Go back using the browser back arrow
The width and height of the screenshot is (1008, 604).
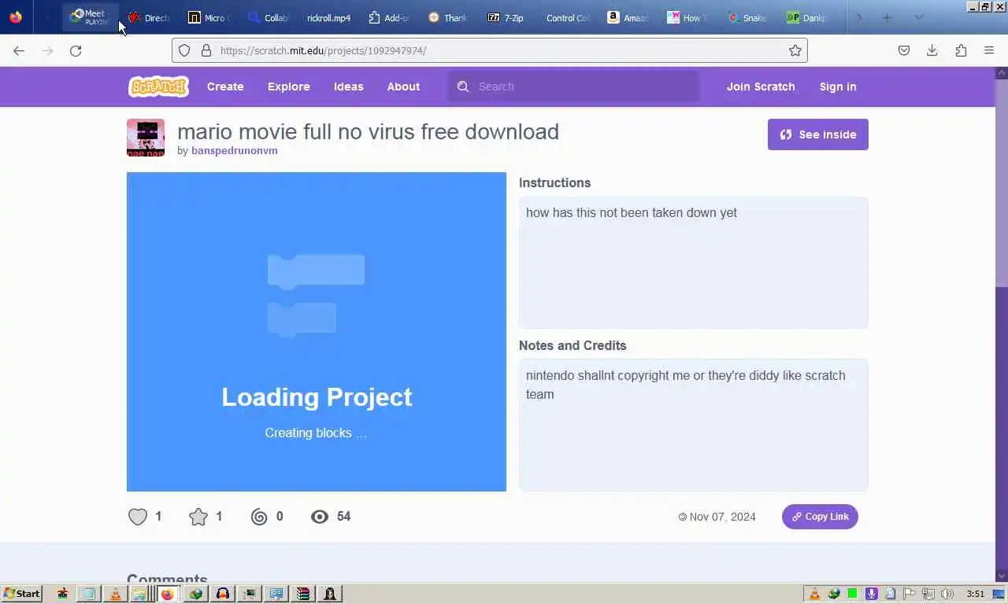coord(19,50)
